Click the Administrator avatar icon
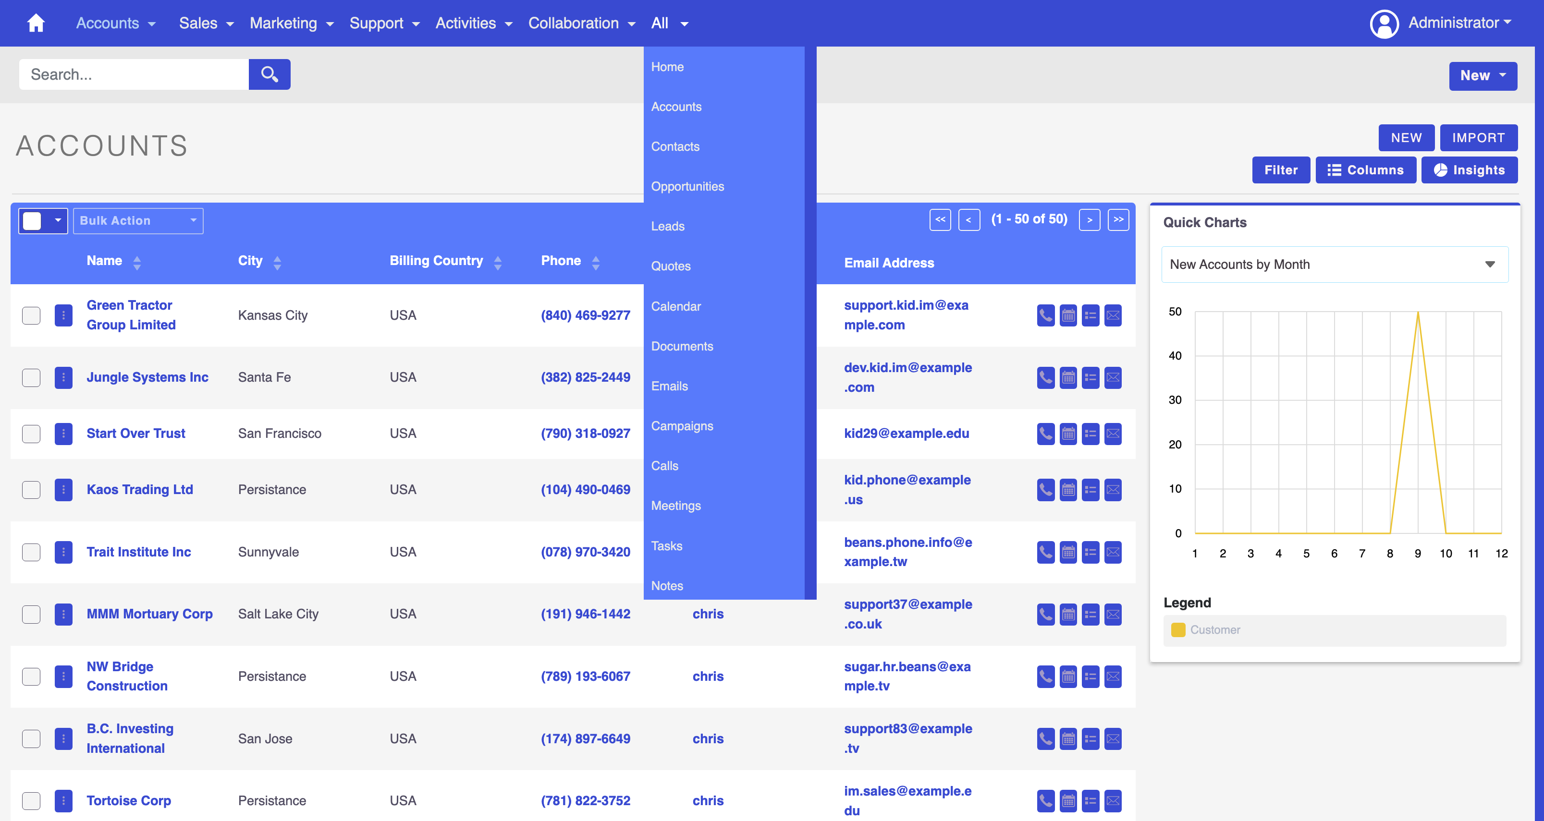Screen dimensions: 1544x821 pyautogui.click(x=1385, y=24)
